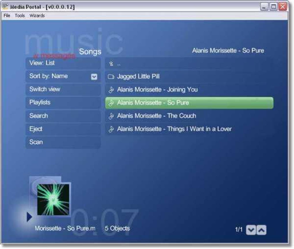Click the note icon for Joining You
This screenshot has width=294, height=249.
111,90
